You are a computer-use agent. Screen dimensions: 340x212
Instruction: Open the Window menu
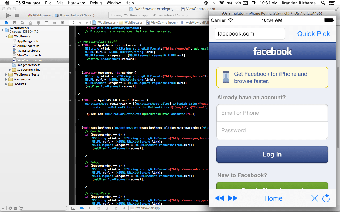[114, 3]
